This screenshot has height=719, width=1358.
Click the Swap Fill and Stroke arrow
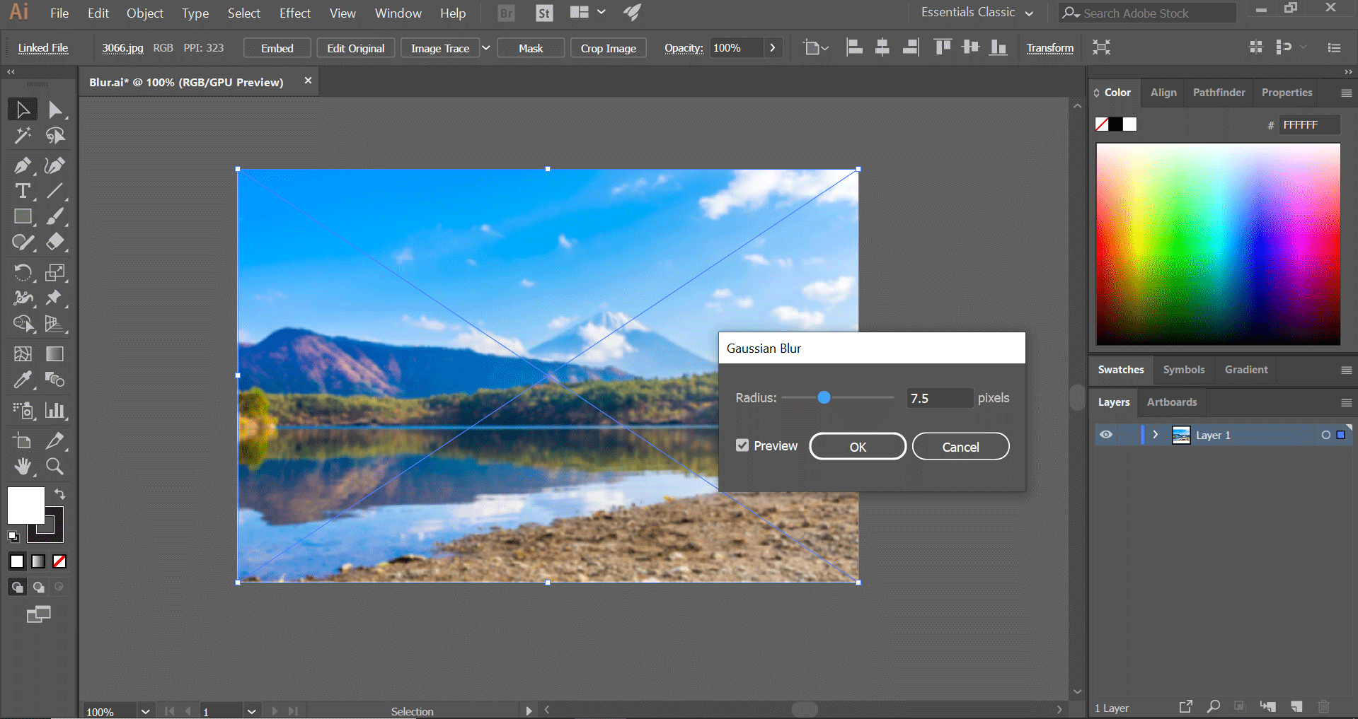click(60, 494)
